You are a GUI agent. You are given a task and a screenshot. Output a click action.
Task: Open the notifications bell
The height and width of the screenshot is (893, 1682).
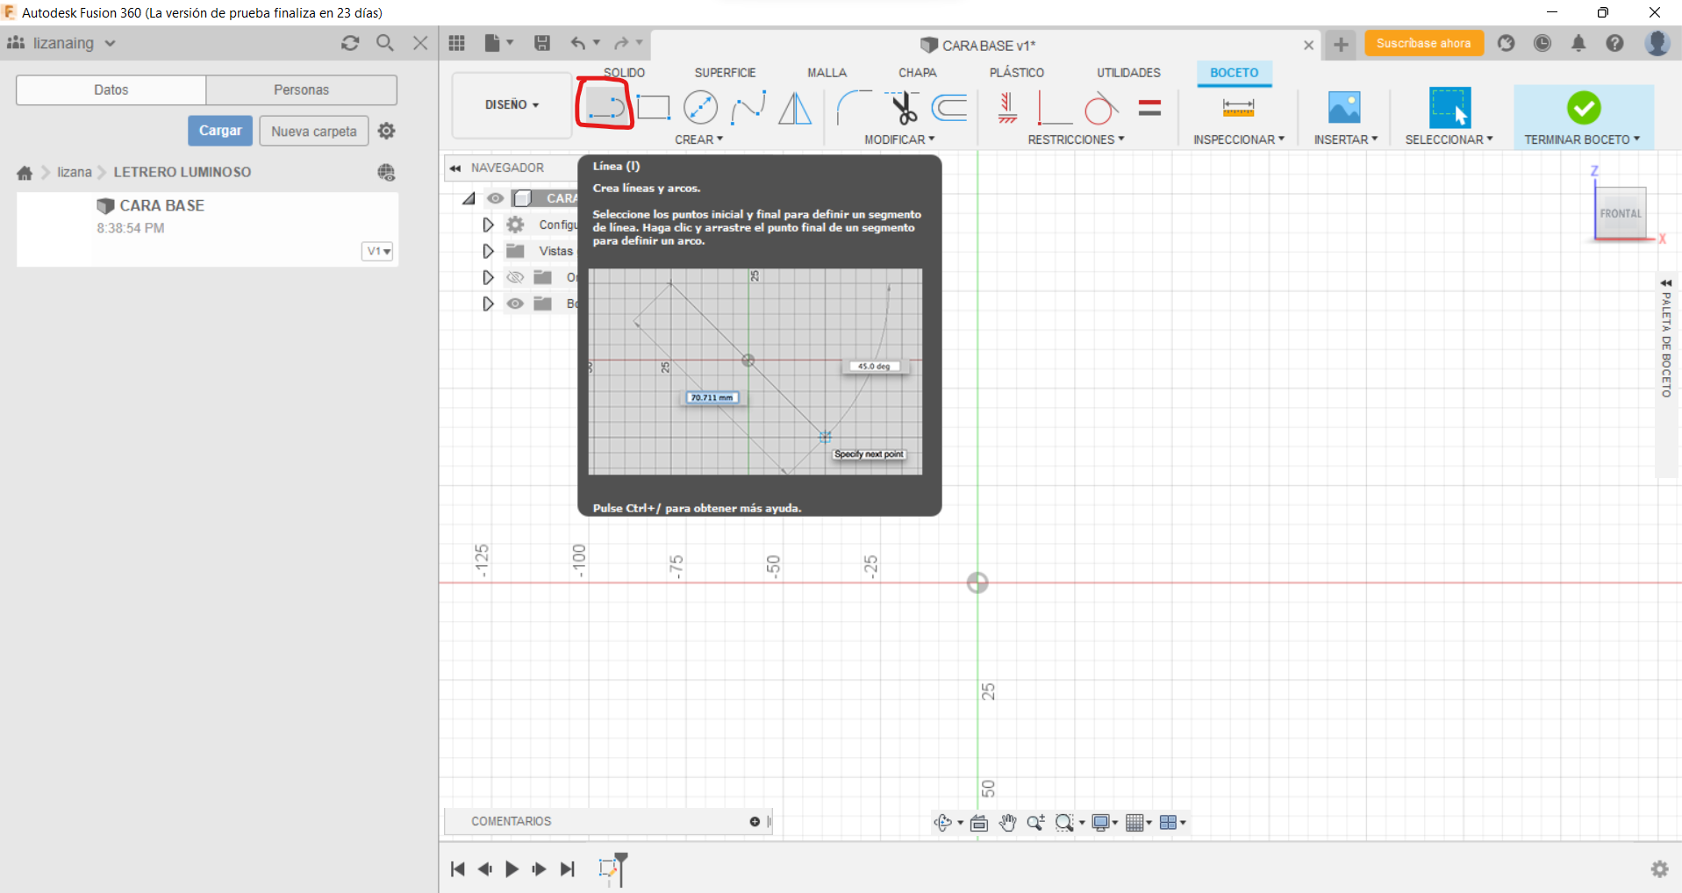point(1578,43)
